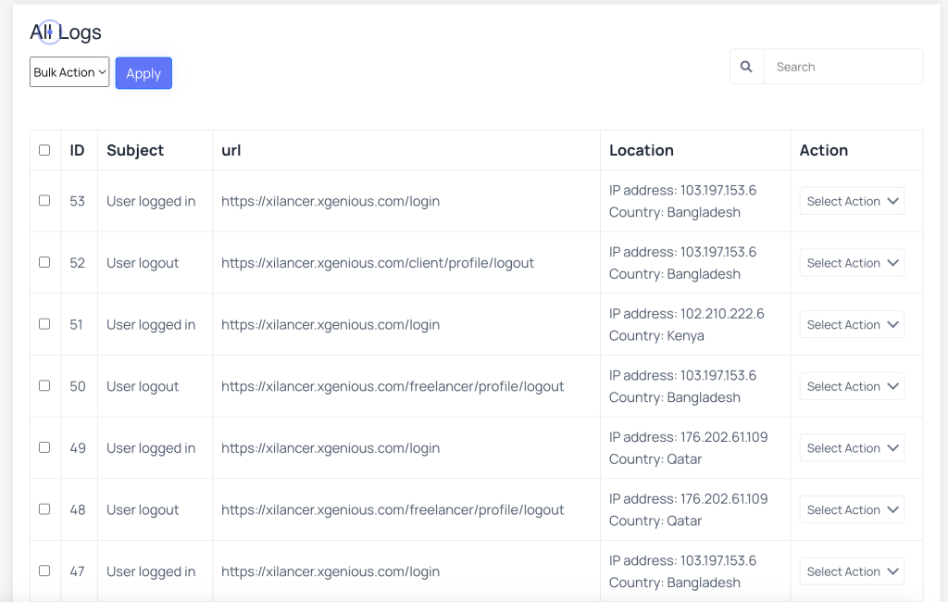This screenshot has height=602, width=948.
Task: Check the box for log ID 49
Action: 44,447
